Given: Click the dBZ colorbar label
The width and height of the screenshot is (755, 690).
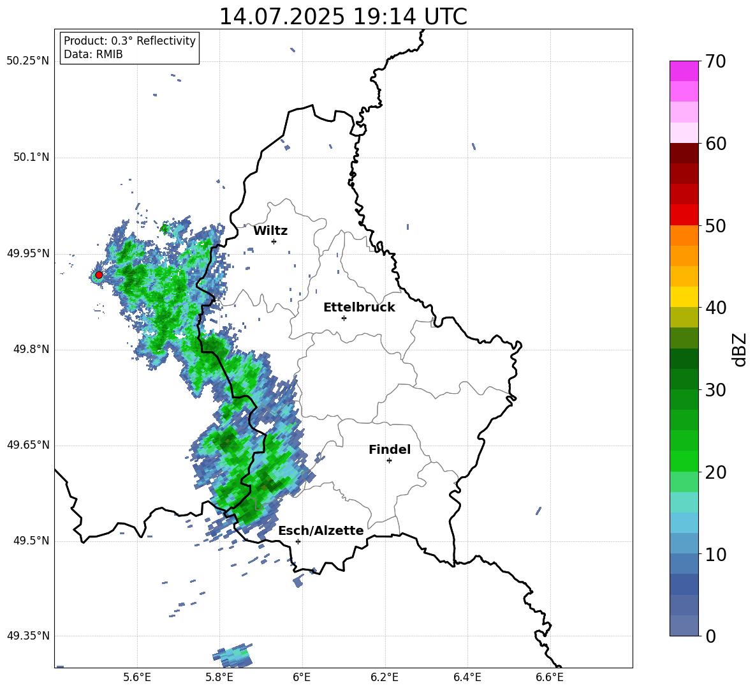Looking at the screenshot, I should click(739, 350).
